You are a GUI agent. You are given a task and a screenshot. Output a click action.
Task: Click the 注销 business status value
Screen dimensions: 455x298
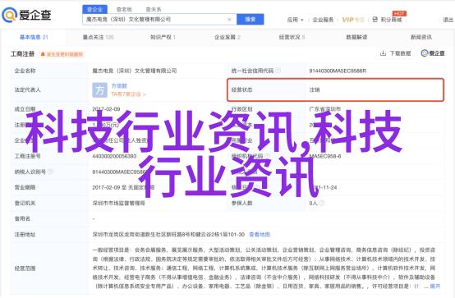click(315, 90)
